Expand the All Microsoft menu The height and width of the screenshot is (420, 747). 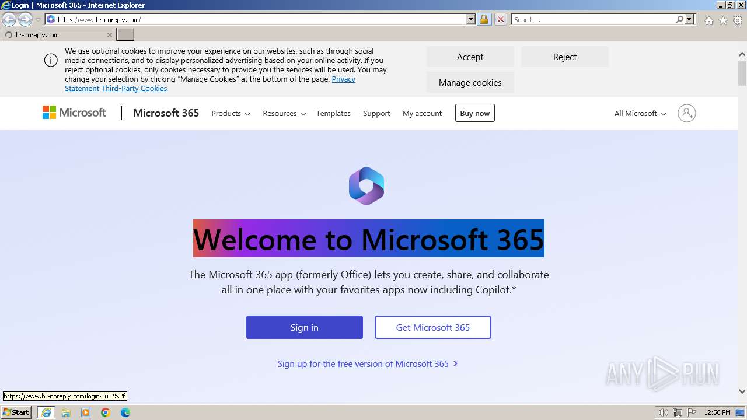pos(640,114)
